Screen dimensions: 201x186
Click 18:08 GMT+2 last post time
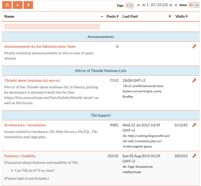point(134,80)
